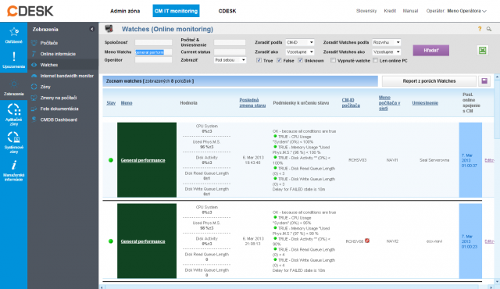This screenshot has height=289, width=500.
Task: Open Zoradiť ako Vzostupne dropdown
Action: 300,52
